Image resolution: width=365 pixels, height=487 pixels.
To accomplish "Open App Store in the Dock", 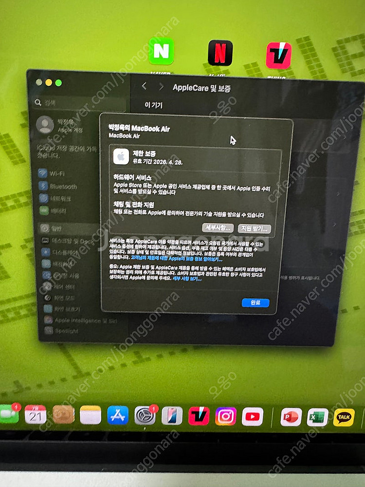I will coord(118,415).
